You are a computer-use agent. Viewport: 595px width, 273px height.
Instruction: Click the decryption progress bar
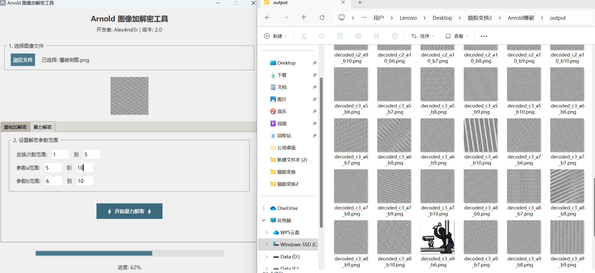[129, 253]
